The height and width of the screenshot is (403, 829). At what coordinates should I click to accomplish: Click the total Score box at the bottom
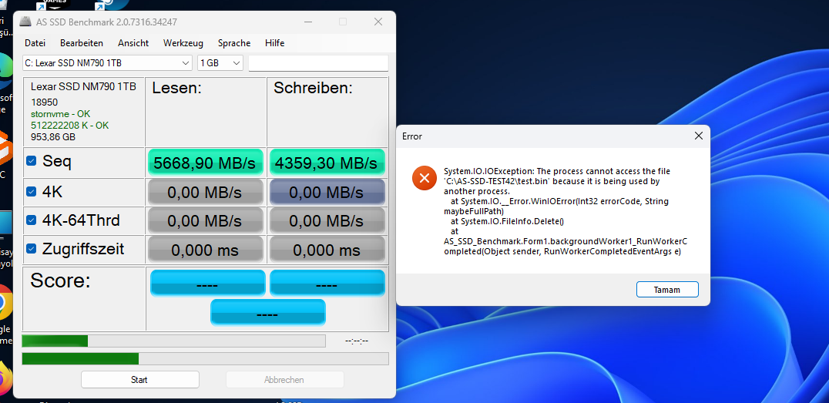tap(268, 312)
